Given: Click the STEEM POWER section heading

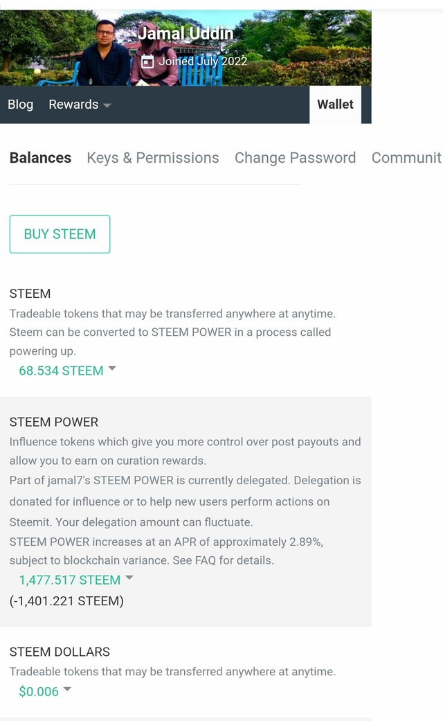Looking at the screenshot, I should (x=54, y=422).
